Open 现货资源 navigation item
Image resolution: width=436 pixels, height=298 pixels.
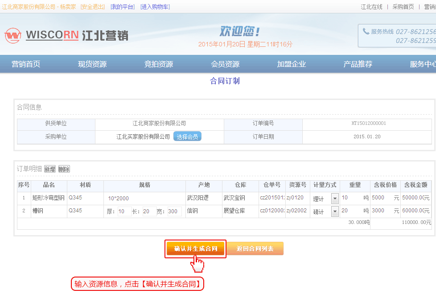tap(92, 64)
